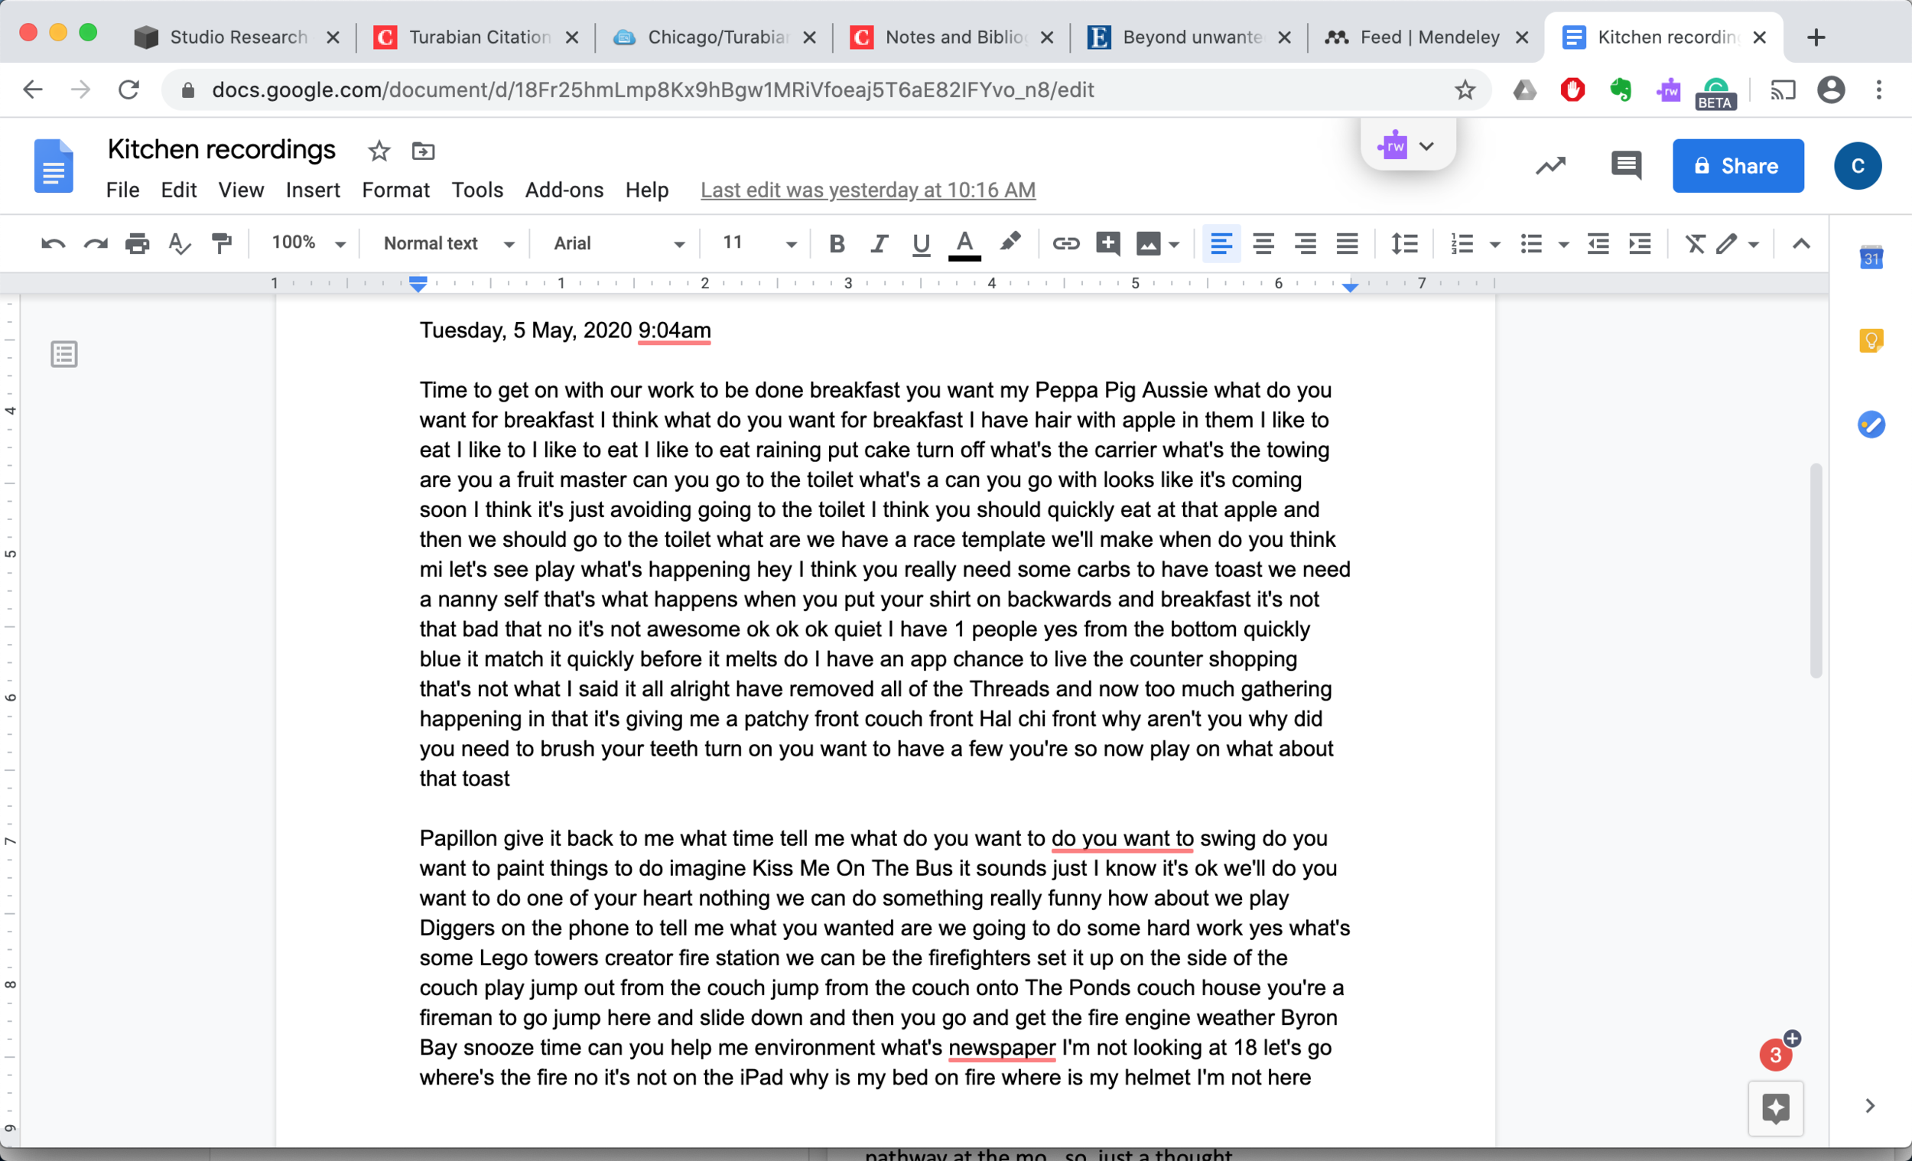Open the last edit history link
This screenshot has width=1912, height=1161.
click(867, 190)
